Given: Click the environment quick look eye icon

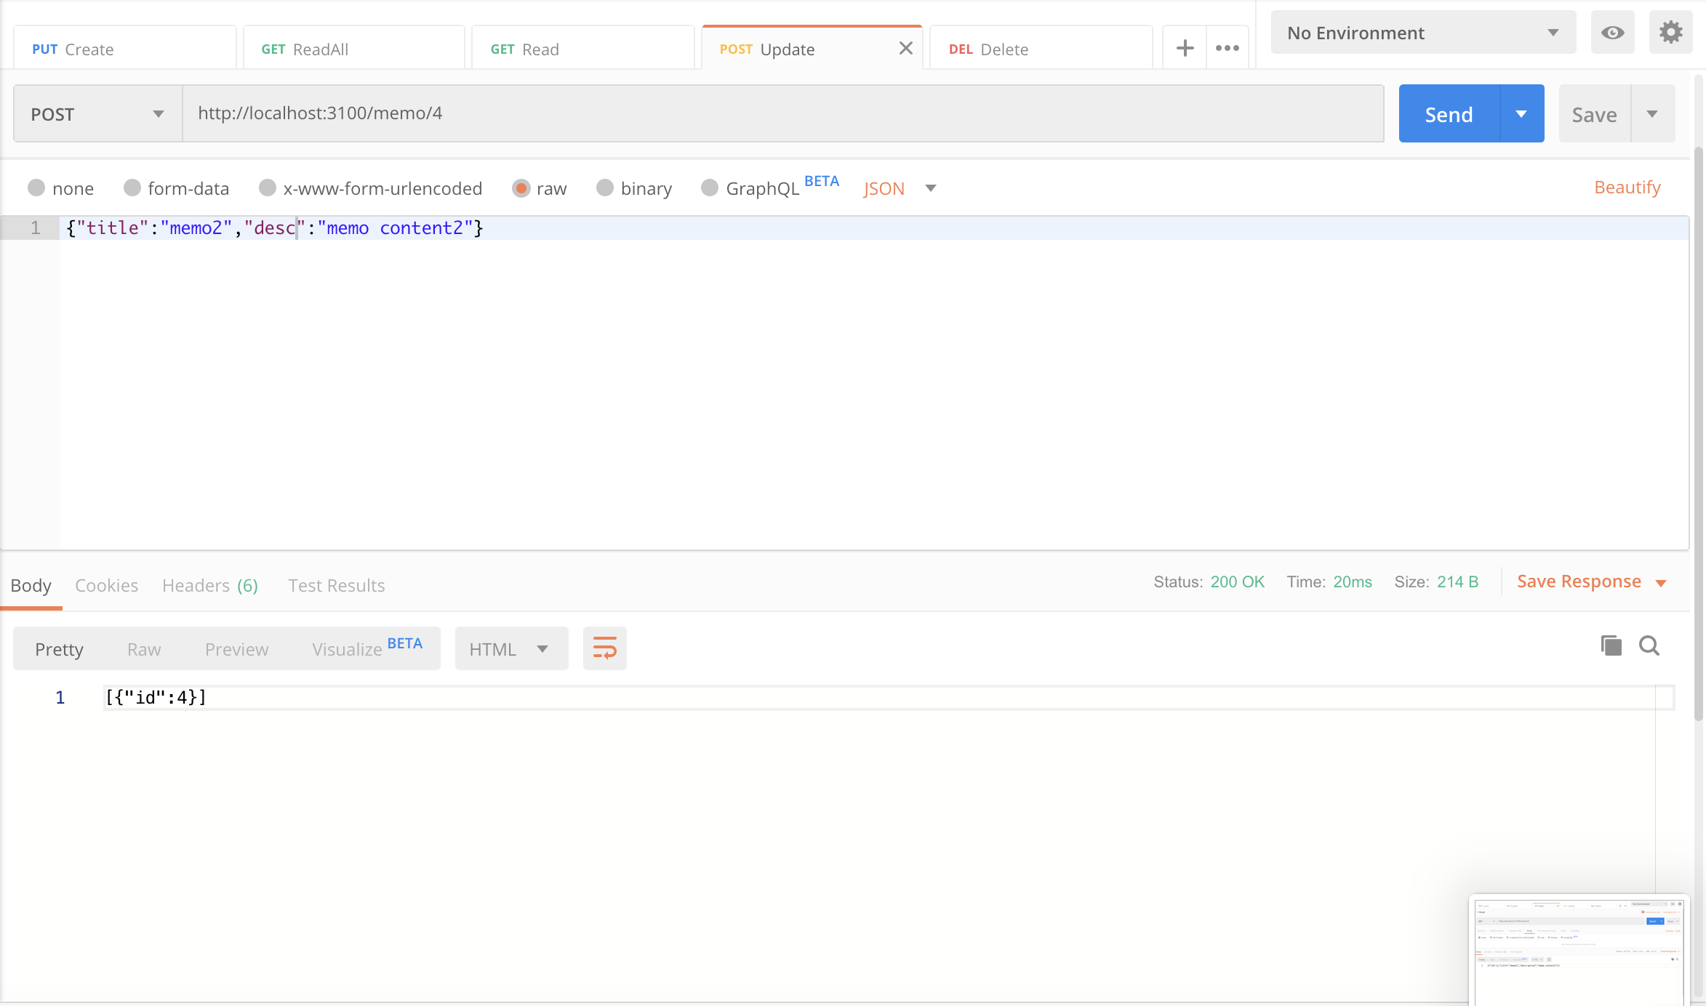Looking at the screenshot, I should click(1612, 33).
